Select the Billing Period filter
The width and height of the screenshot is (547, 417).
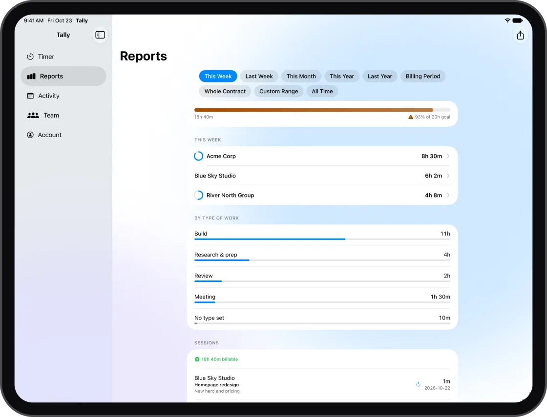(x=423, y=76)
